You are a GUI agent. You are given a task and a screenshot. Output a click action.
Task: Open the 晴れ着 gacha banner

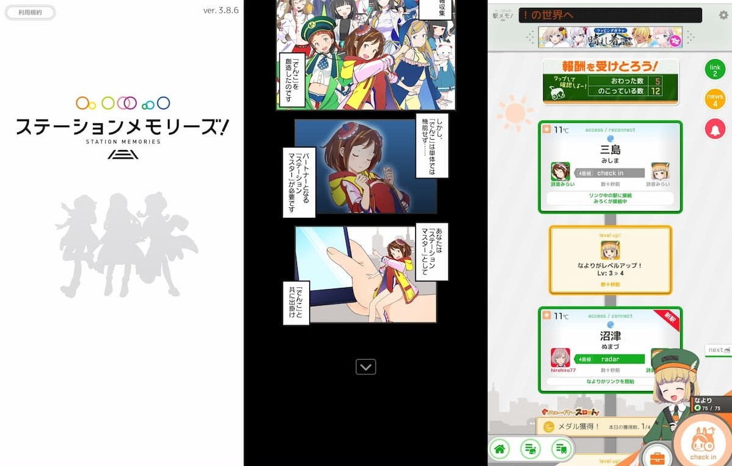pyautogui.click(x=610, y=37)
